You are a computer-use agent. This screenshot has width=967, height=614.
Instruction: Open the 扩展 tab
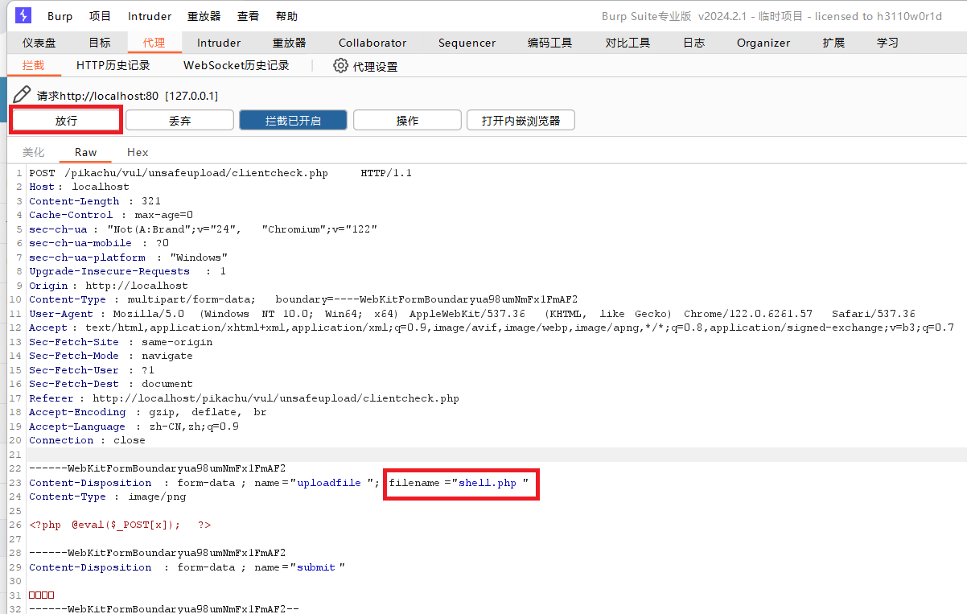tap(833, 43)
